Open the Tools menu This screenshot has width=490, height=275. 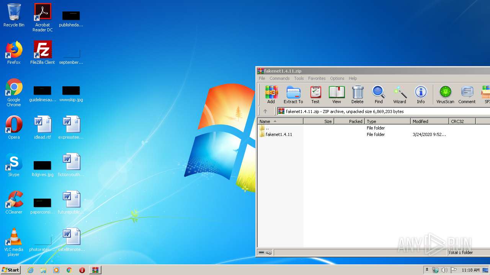click(299, 78)
